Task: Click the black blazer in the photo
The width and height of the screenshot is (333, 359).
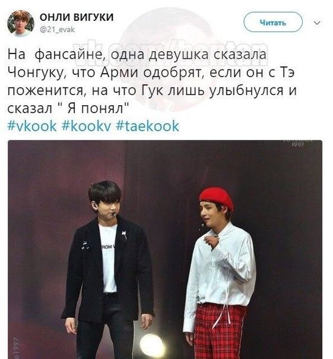Action: (107, 268)
